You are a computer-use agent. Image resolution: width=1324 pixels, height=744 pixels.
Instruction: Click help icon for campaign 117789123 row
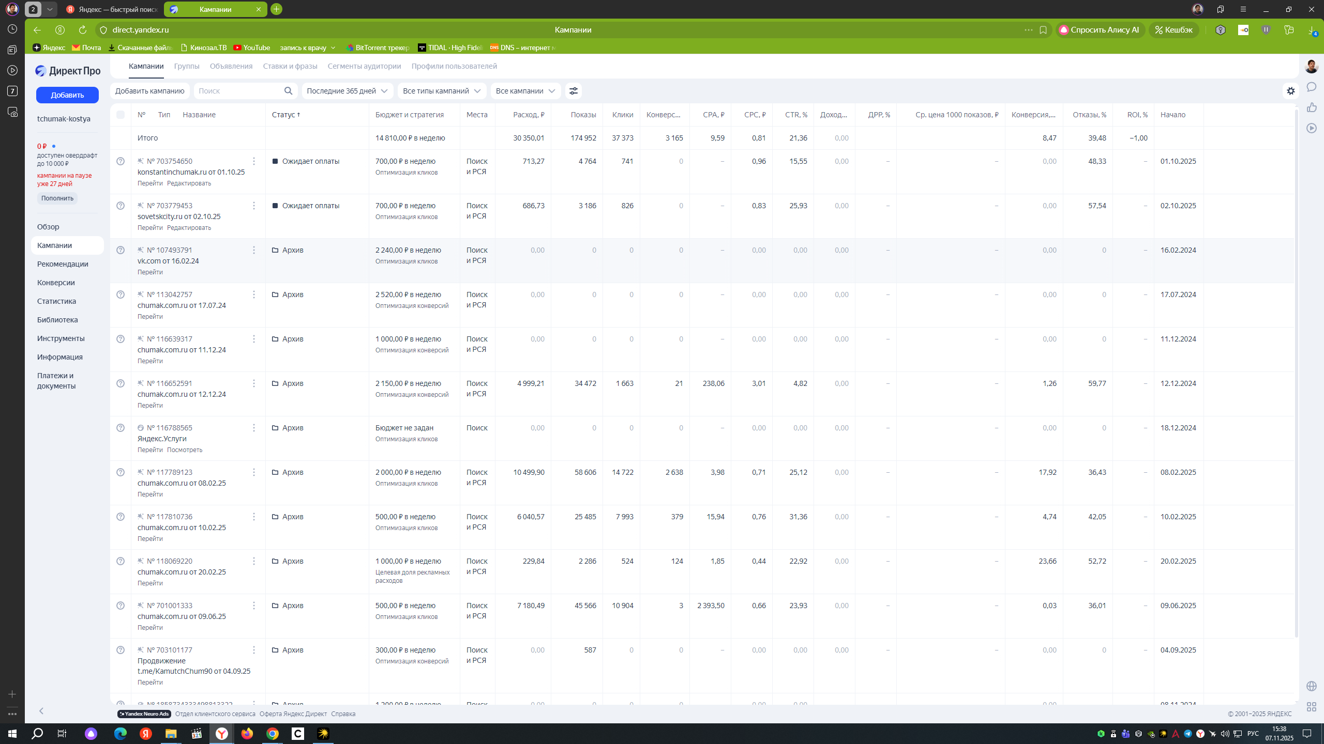coord(121,472)
